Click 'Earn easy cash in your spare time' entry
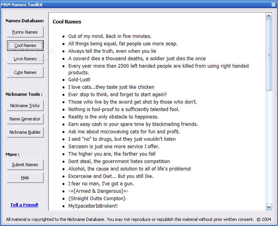 tap(133, 124)
